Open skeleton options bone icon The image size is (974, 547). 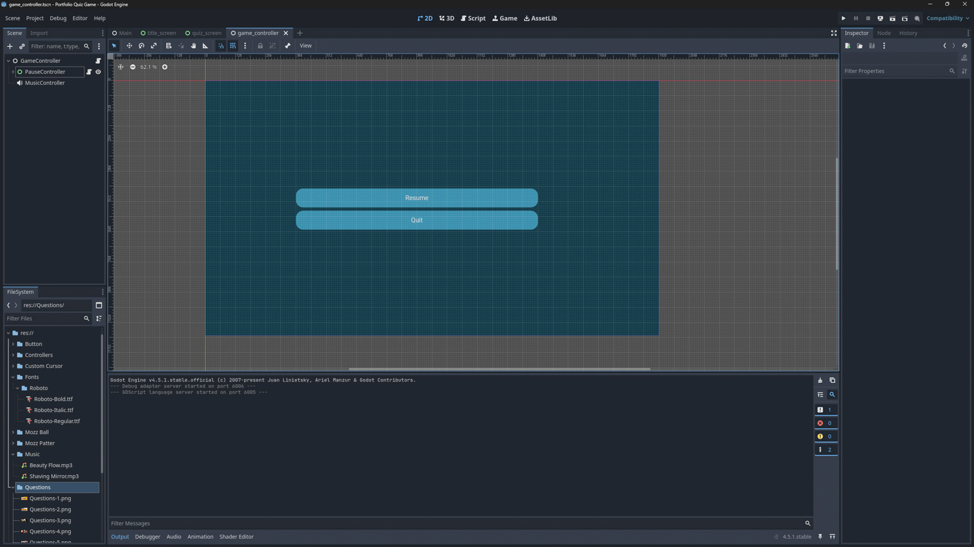pyautogui.click(x=288, y=46)
